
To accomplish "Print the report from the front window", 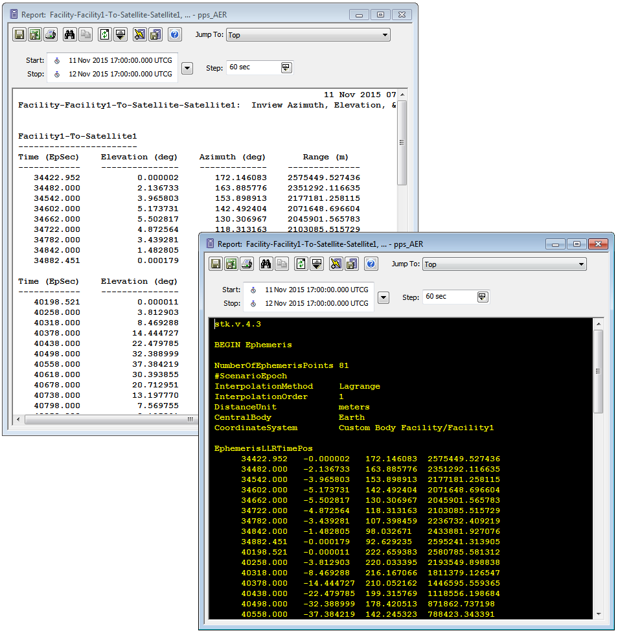I will point(247,264).
